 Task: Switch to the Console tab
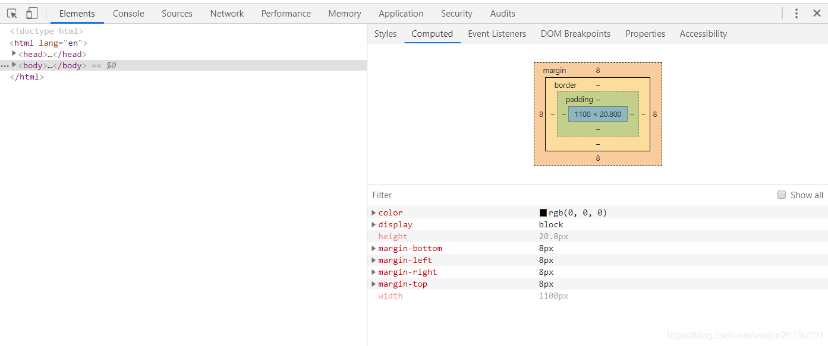coord(128,13)
